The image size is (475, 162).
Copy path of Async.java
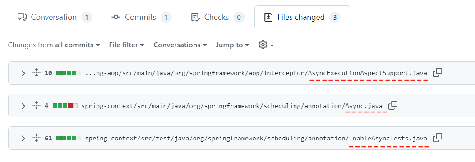(393, 105)
